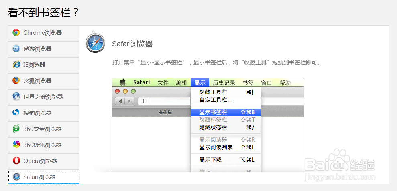Select the 360极速浏览器 tab
The width and height of the screenshot is (397, 191).
click(x=44, y=145)
